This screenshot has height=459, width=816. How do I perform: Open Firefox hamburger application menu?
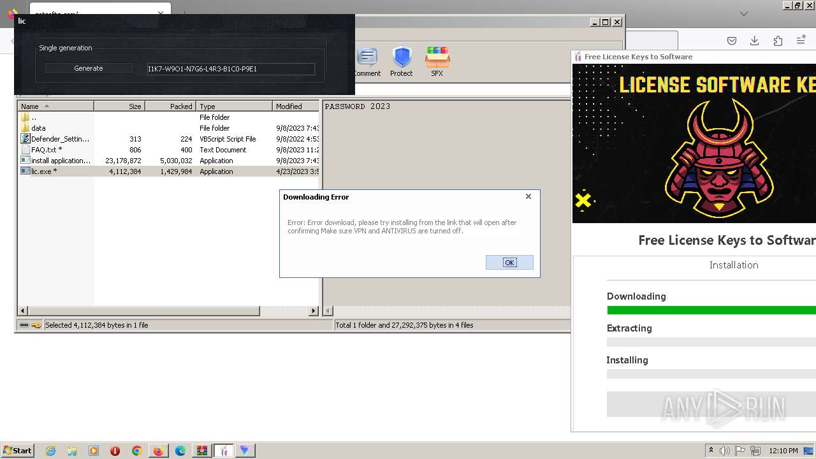801,41
